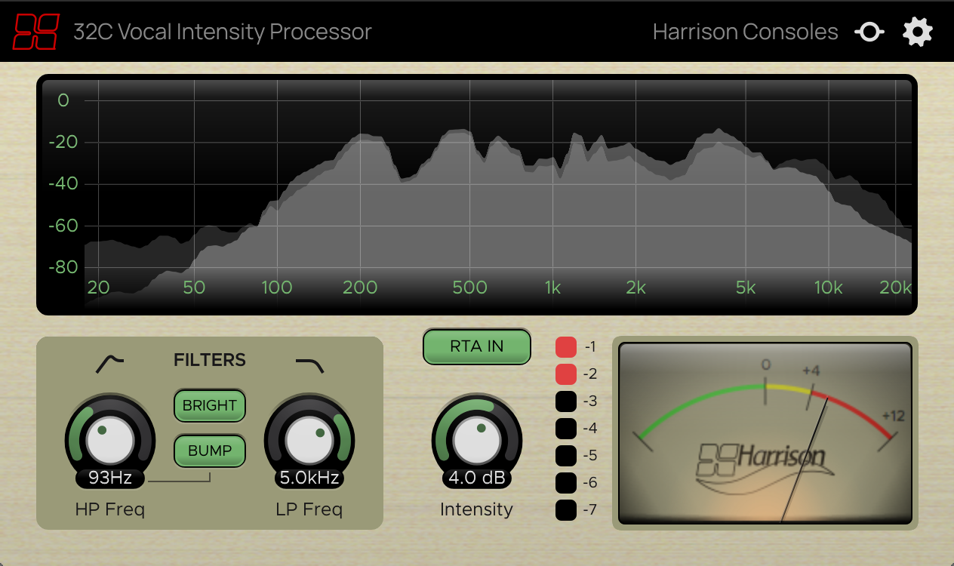Click the +12 mark on VU meter
This screenshot has width=954, height=566.
892,416
